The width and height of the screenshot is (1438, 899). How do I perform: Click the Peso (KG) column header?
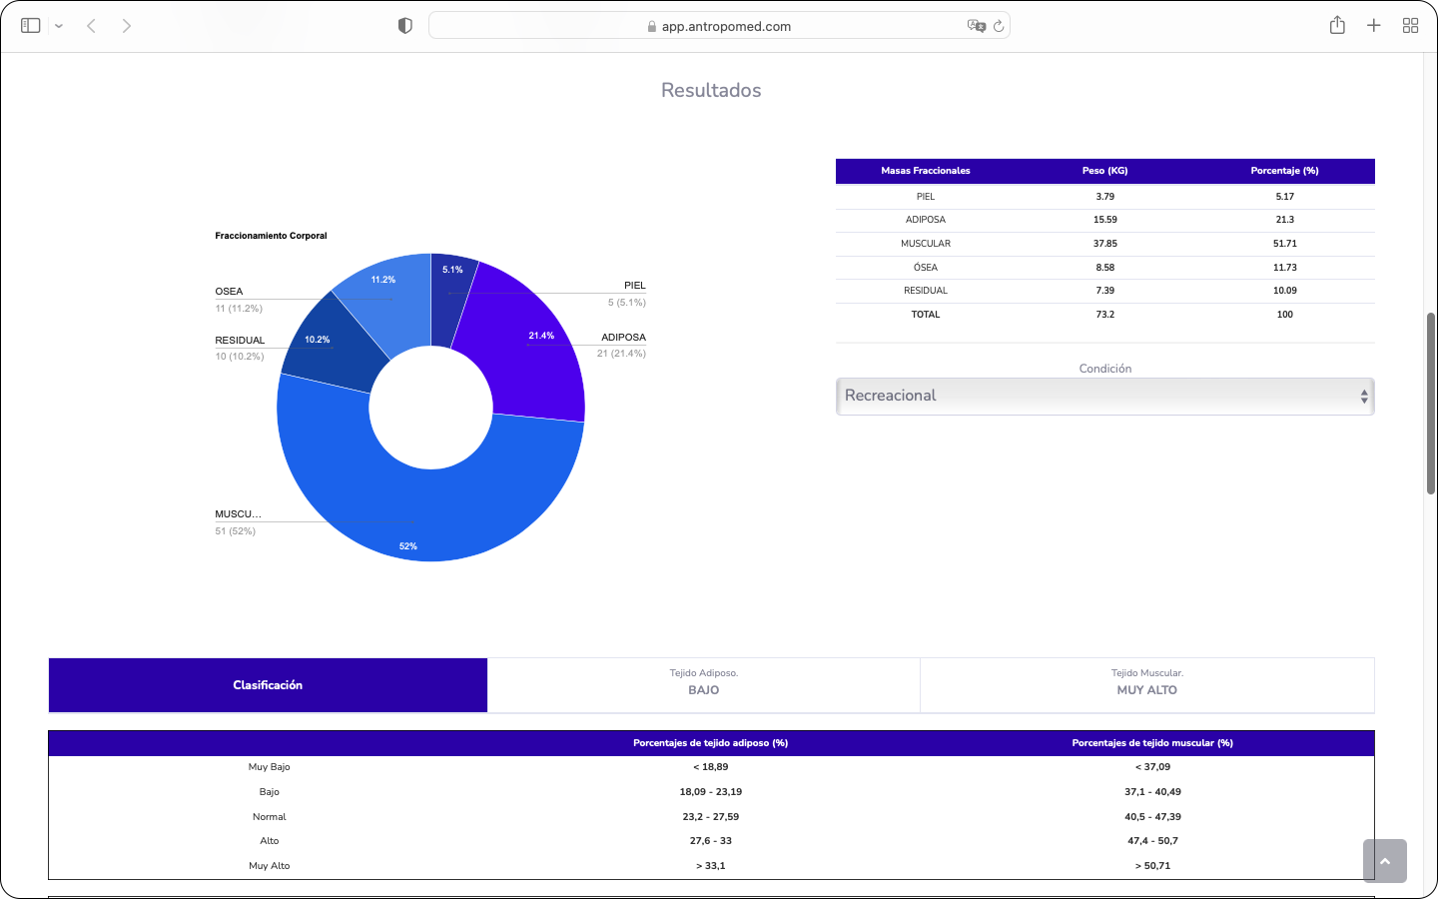1104,171
